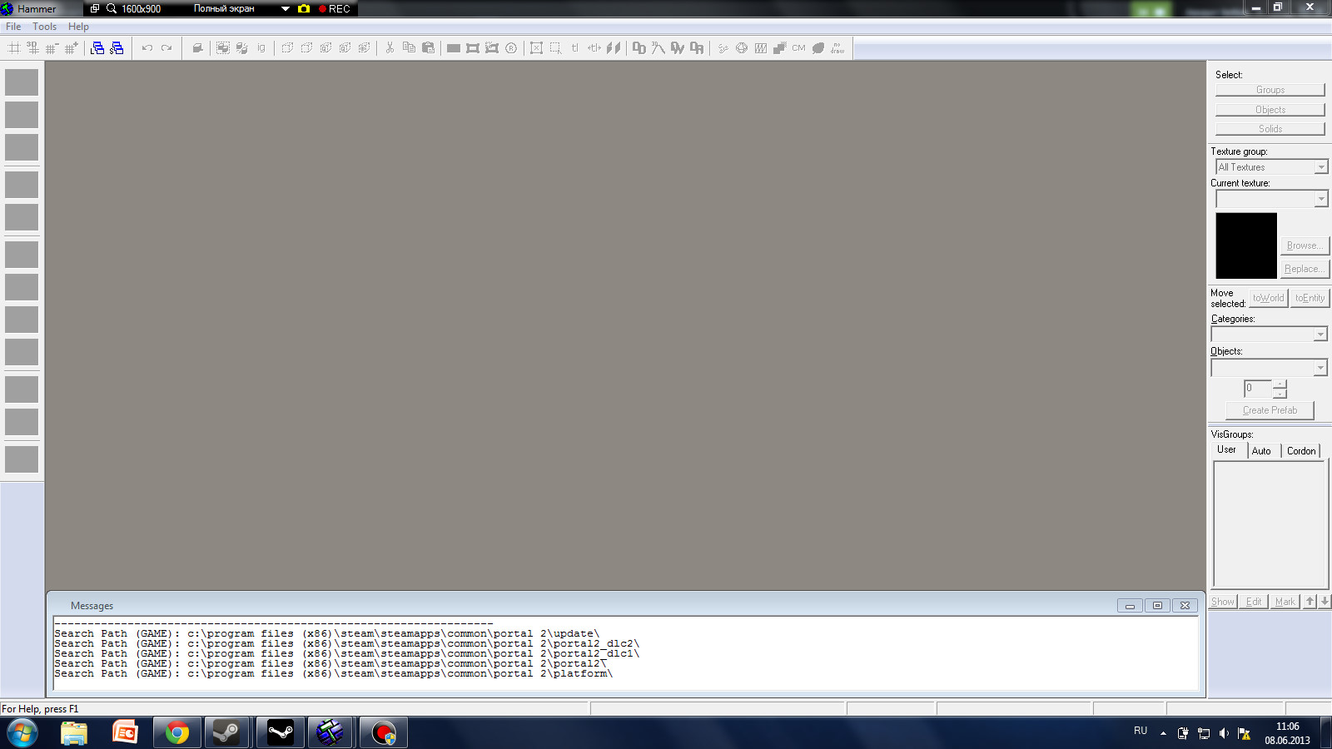The image size is (1332, 749).
Task: Click the message line ending "portal2_dlc2\"
Action: pyautogui.click(x=347, y=644)
